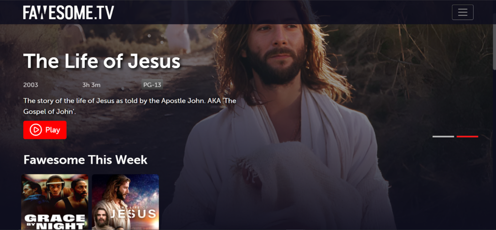Click the headphones-wearing man on Grace poster
This screenshot has height=230, width=496.
(x=55, y=189)
